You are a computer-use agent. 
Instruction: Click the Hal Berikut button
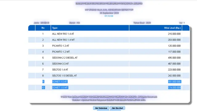point(117,108)
